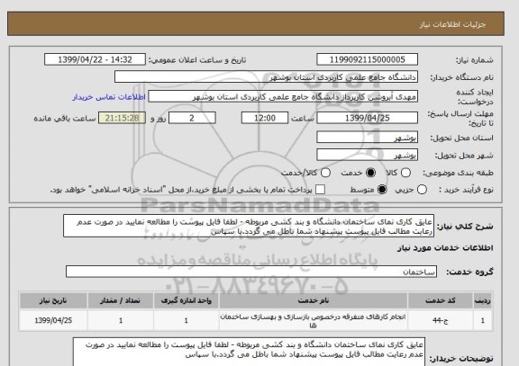Click the service code cell ج-44
The image size is (519, 366).
point(441,320)
